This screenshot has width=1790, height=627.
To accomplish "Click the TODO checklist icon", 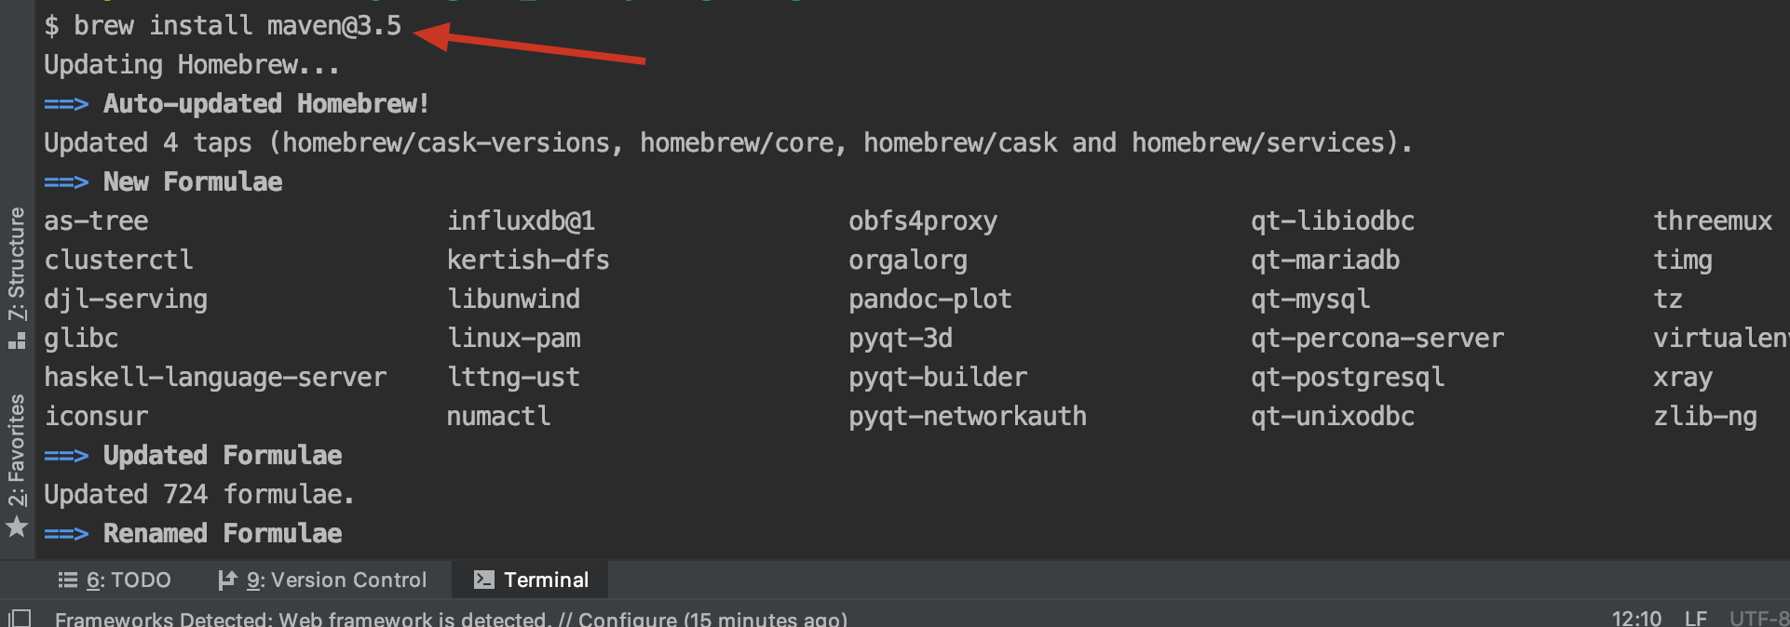I will (x=66, y=580).
